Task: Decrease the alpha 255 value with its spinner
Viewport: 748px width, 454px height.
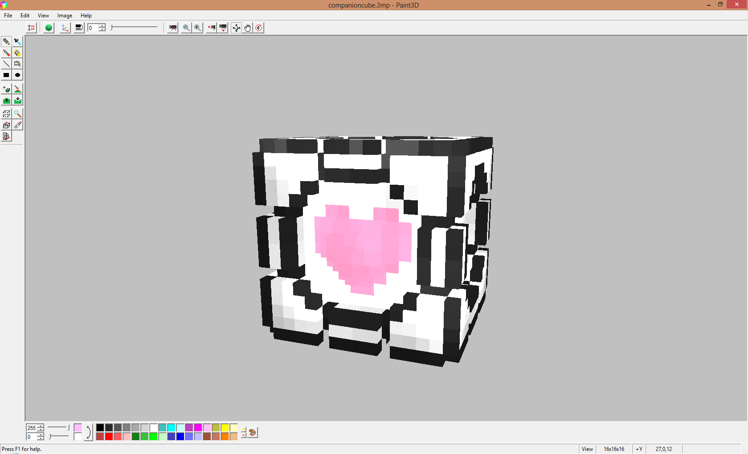Action: (x=40, y=430)
